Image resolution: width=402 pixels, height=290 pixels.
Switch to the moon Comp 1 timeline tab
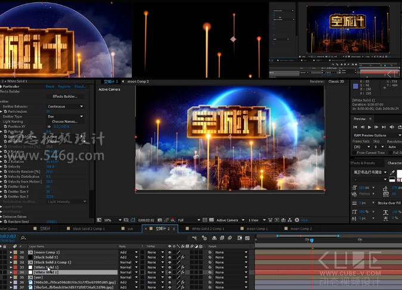click(x=254, y=229)
